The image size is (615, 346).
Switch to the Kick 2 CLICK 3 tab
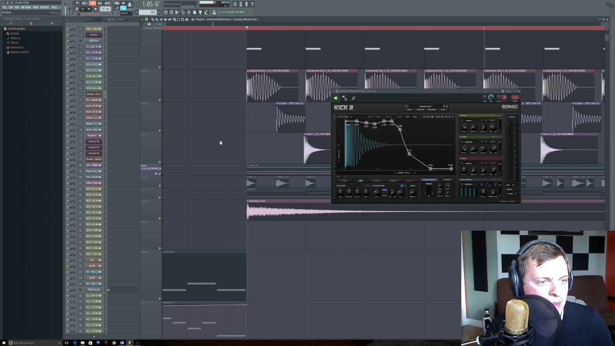click(x=409, y=181)
